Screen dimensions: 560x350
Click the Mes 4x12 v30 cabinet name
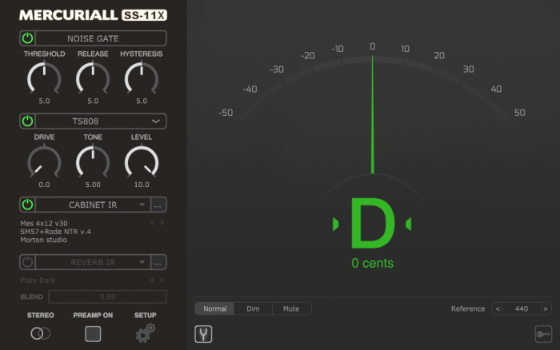pyautogui.click(x=44, y=223)
